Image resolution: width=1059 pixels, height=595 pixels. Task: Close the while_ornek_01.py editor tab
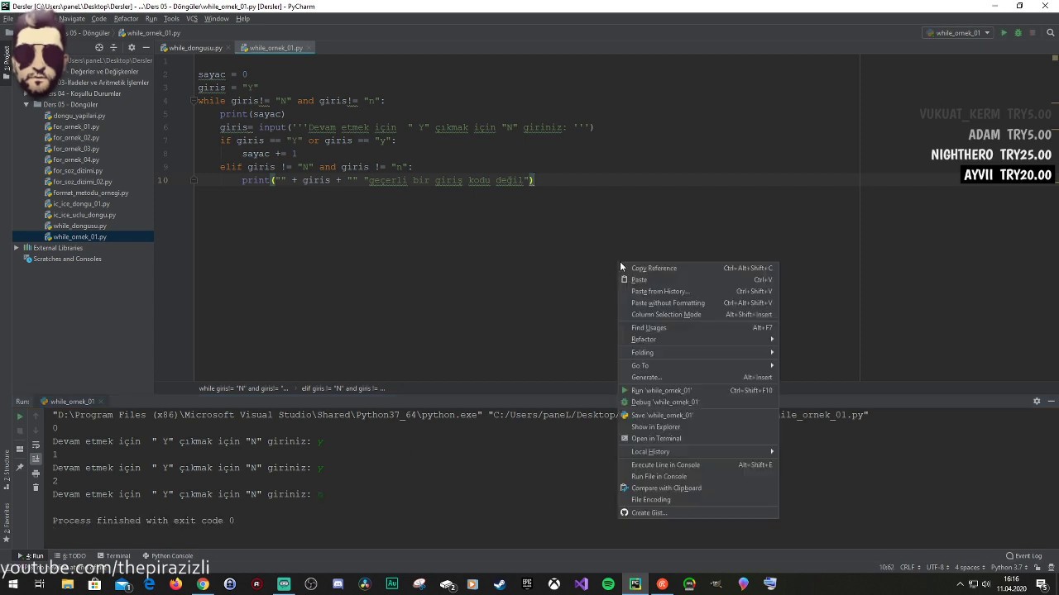tap(309, 48)
